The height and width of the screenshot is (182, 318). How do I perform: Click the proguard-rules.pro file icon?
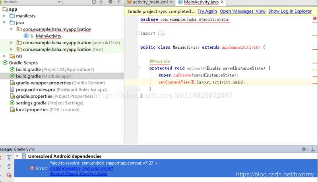(12, 89)
